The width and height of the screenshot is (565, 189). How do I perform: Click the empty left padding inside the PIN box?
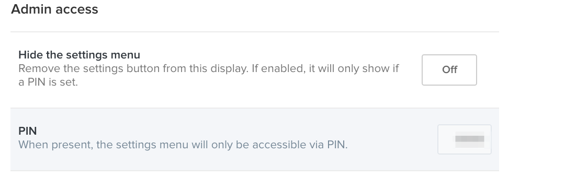click(x=446, y=139)
